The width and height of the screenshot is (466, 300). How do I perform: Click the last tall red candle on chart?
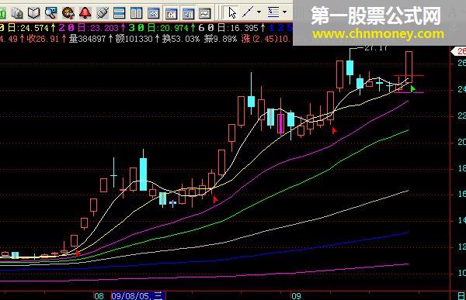pyautogui.click(x=409, y=67)
